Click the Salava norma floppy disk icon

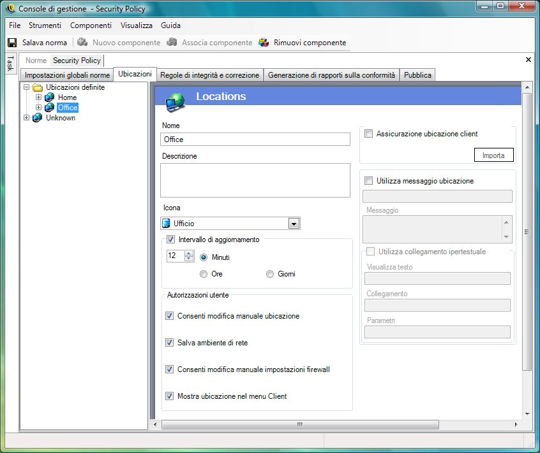pos(12,43)
